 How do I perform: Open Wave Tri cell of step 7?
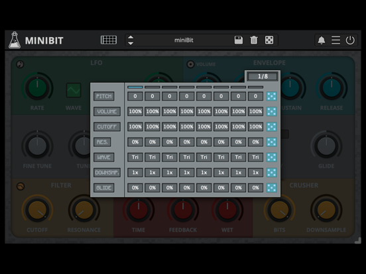[238, 158]
